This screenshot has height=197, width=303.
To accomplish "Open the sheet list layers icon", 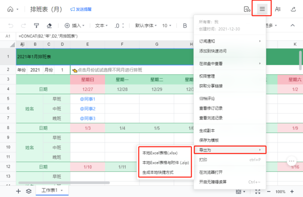I will coord(29,191).
